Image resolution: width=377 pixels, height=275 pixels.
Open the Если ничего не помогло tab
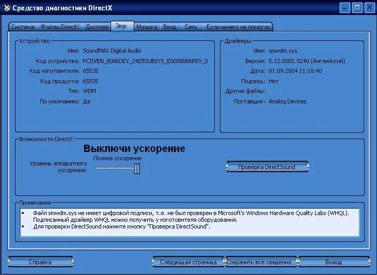click(238, 27)
